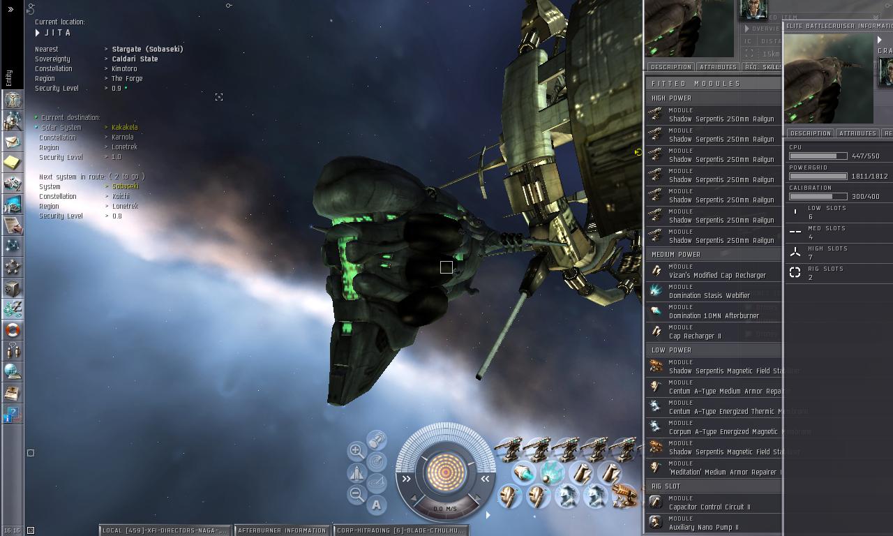Click the look-at target bracket icon
Image resolution: width=893 pixels, height=536 pixels.
[x=219, y=97]
